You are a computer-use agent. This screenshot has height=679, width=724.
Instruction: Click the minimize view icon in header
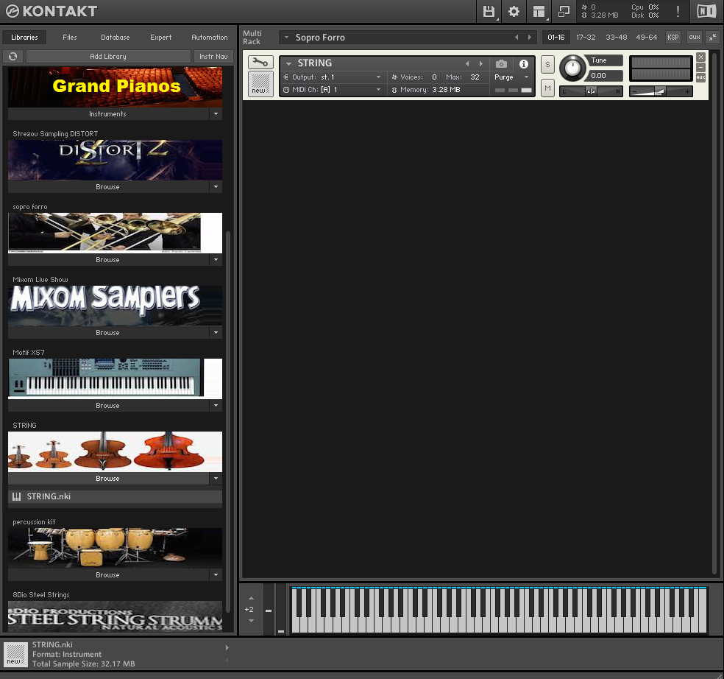(x=564, y=12)
